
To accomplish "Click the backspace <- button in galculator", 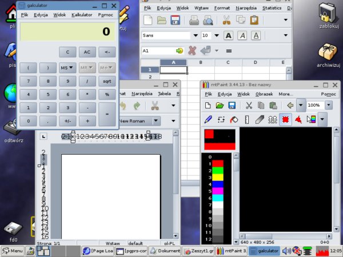I will (x=107, y=52).
